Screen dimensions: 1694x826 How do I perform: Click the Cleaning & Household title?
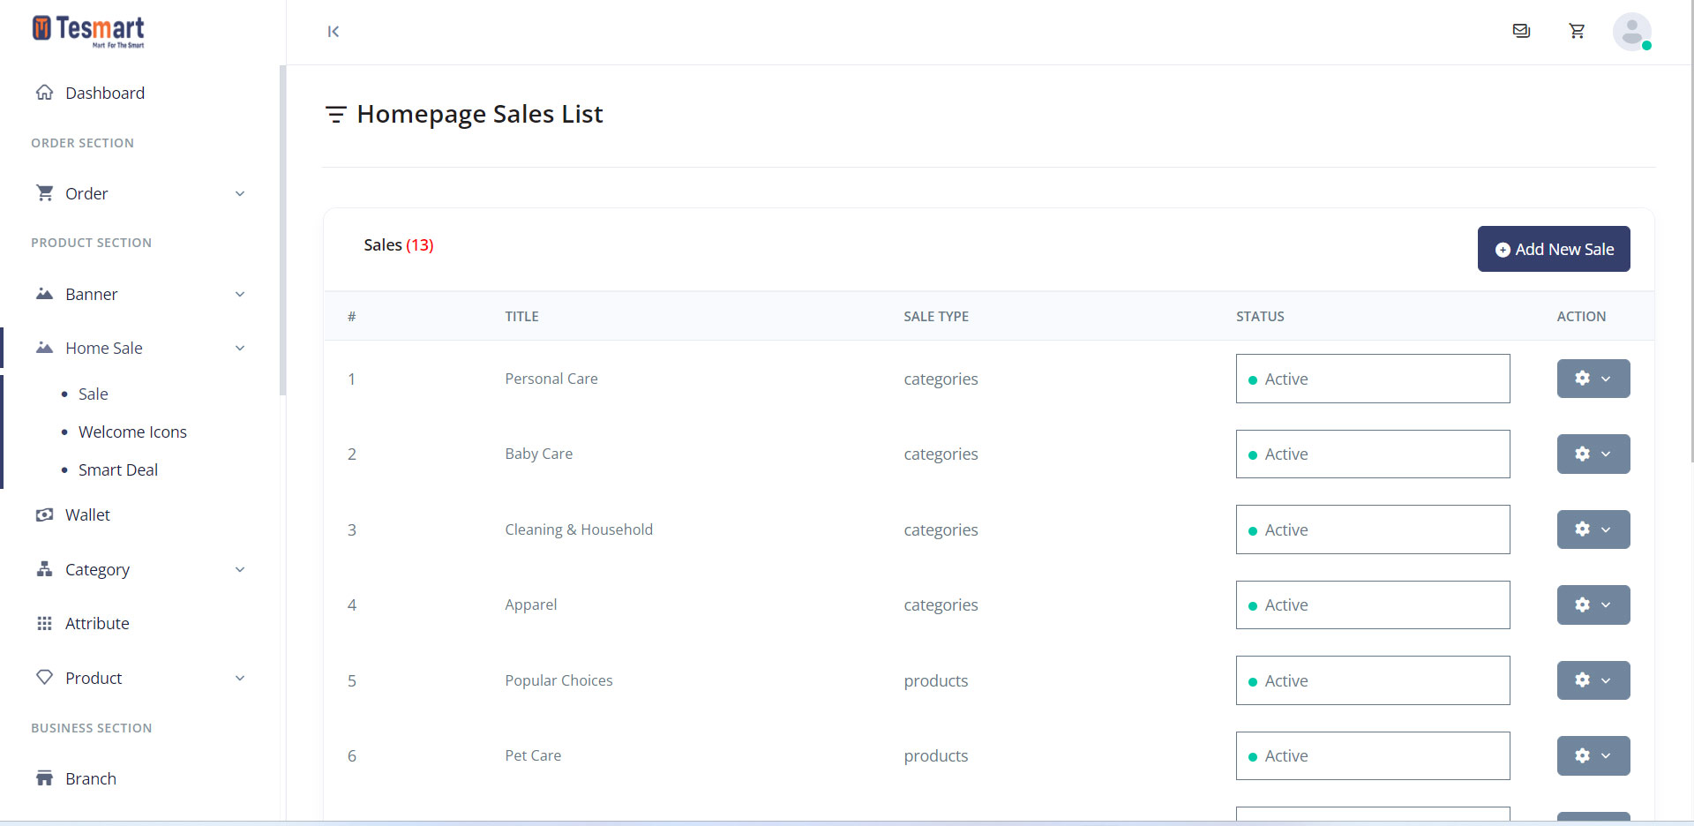click(x=579, y=529)
